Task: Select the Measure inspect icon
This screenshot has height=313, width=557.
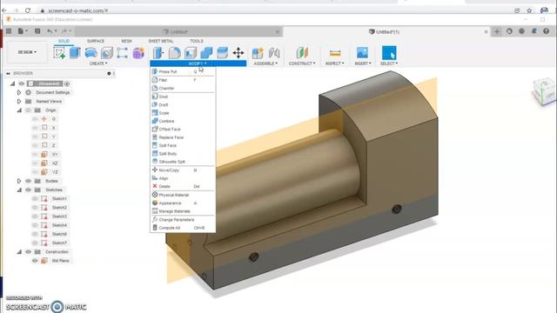Action: (x=335, y=53)
